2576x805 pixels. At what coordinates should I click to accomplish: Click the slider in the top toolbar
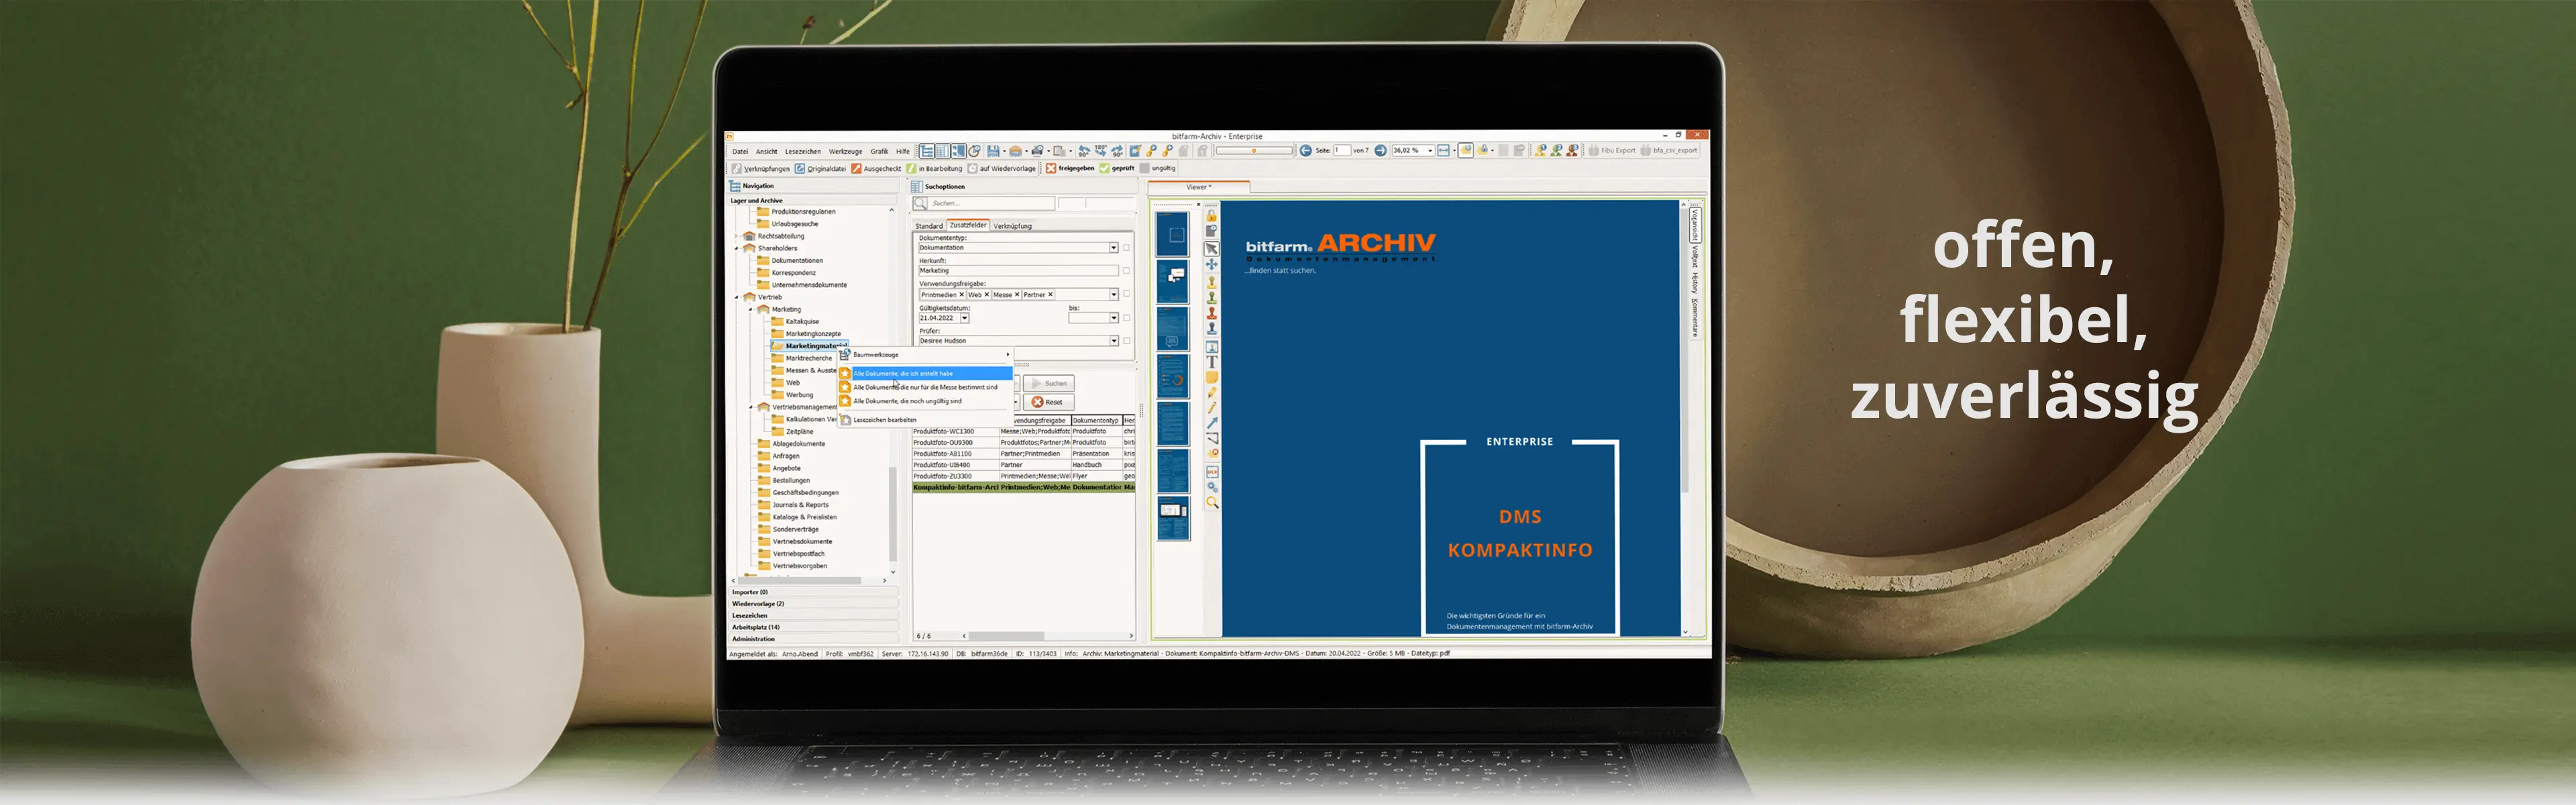[1254, 151]
